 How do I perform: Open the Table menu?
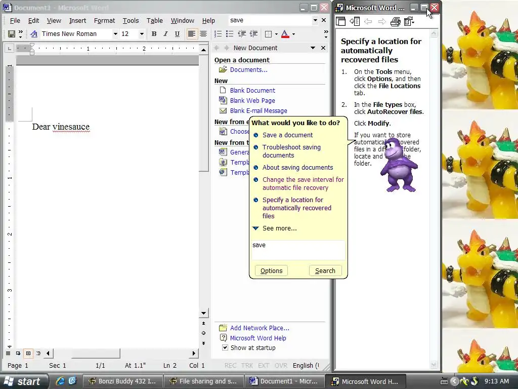(155, 20)
